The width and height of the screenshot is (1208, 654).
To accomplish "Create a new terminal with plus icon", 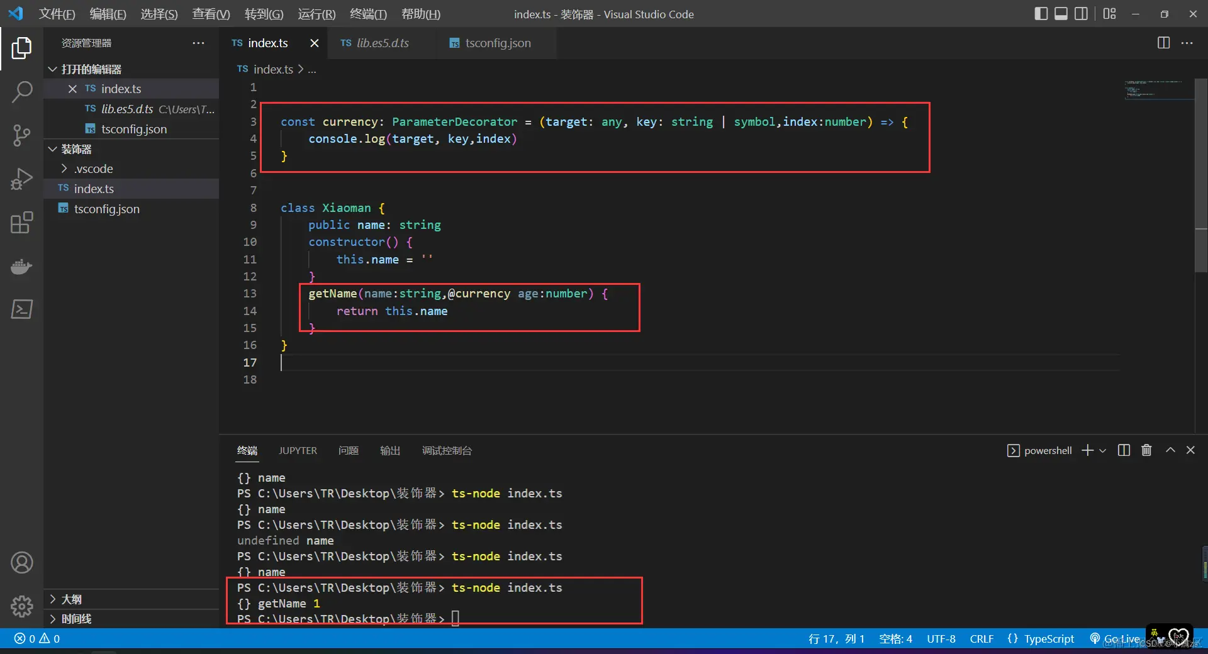I will pyautogui.click(x=1087, y=450).
